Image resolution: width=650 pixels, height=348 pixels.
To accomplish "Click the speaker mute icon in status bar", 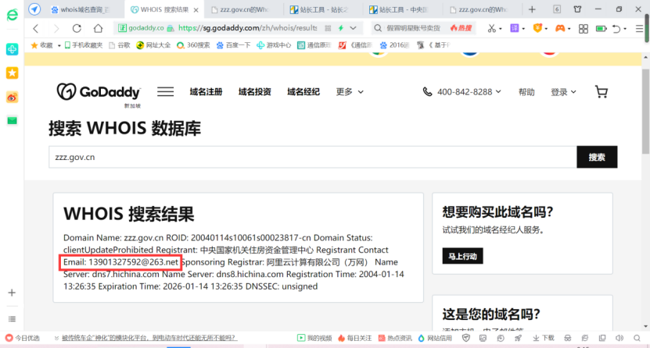I will click(619, 338).
